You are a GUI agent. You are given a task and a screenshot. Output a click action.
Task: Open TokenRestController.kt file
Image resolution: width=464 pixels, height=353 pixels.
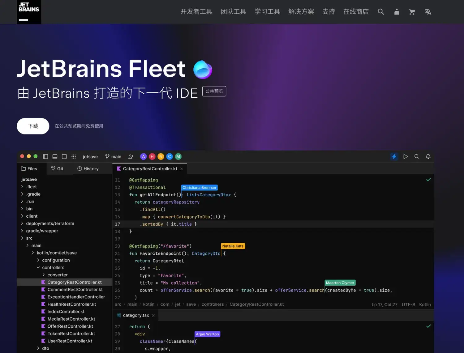(x=68, y=334)
